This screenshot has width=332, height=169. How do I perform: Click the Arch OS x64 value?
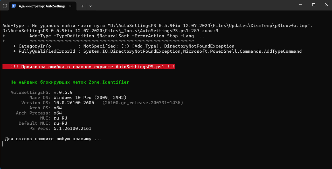click(58, 108)
